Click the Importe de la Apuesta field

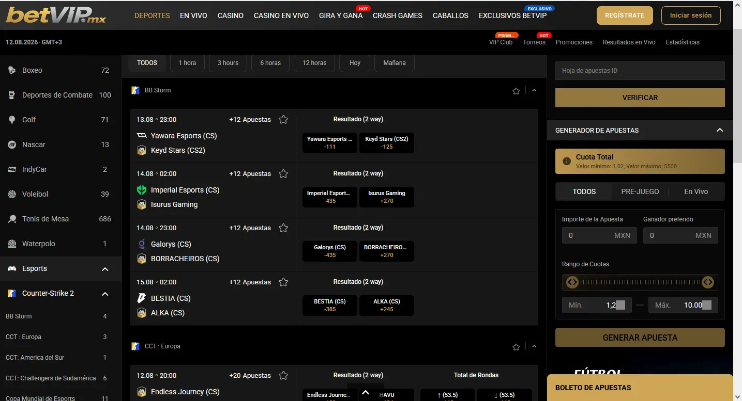599,235
